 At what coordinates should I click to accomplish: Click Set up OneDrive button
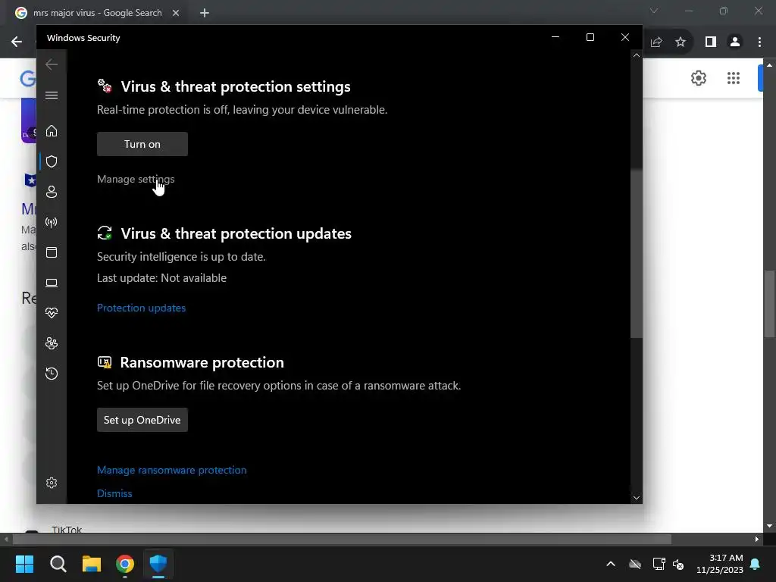(x=142, y=420)
